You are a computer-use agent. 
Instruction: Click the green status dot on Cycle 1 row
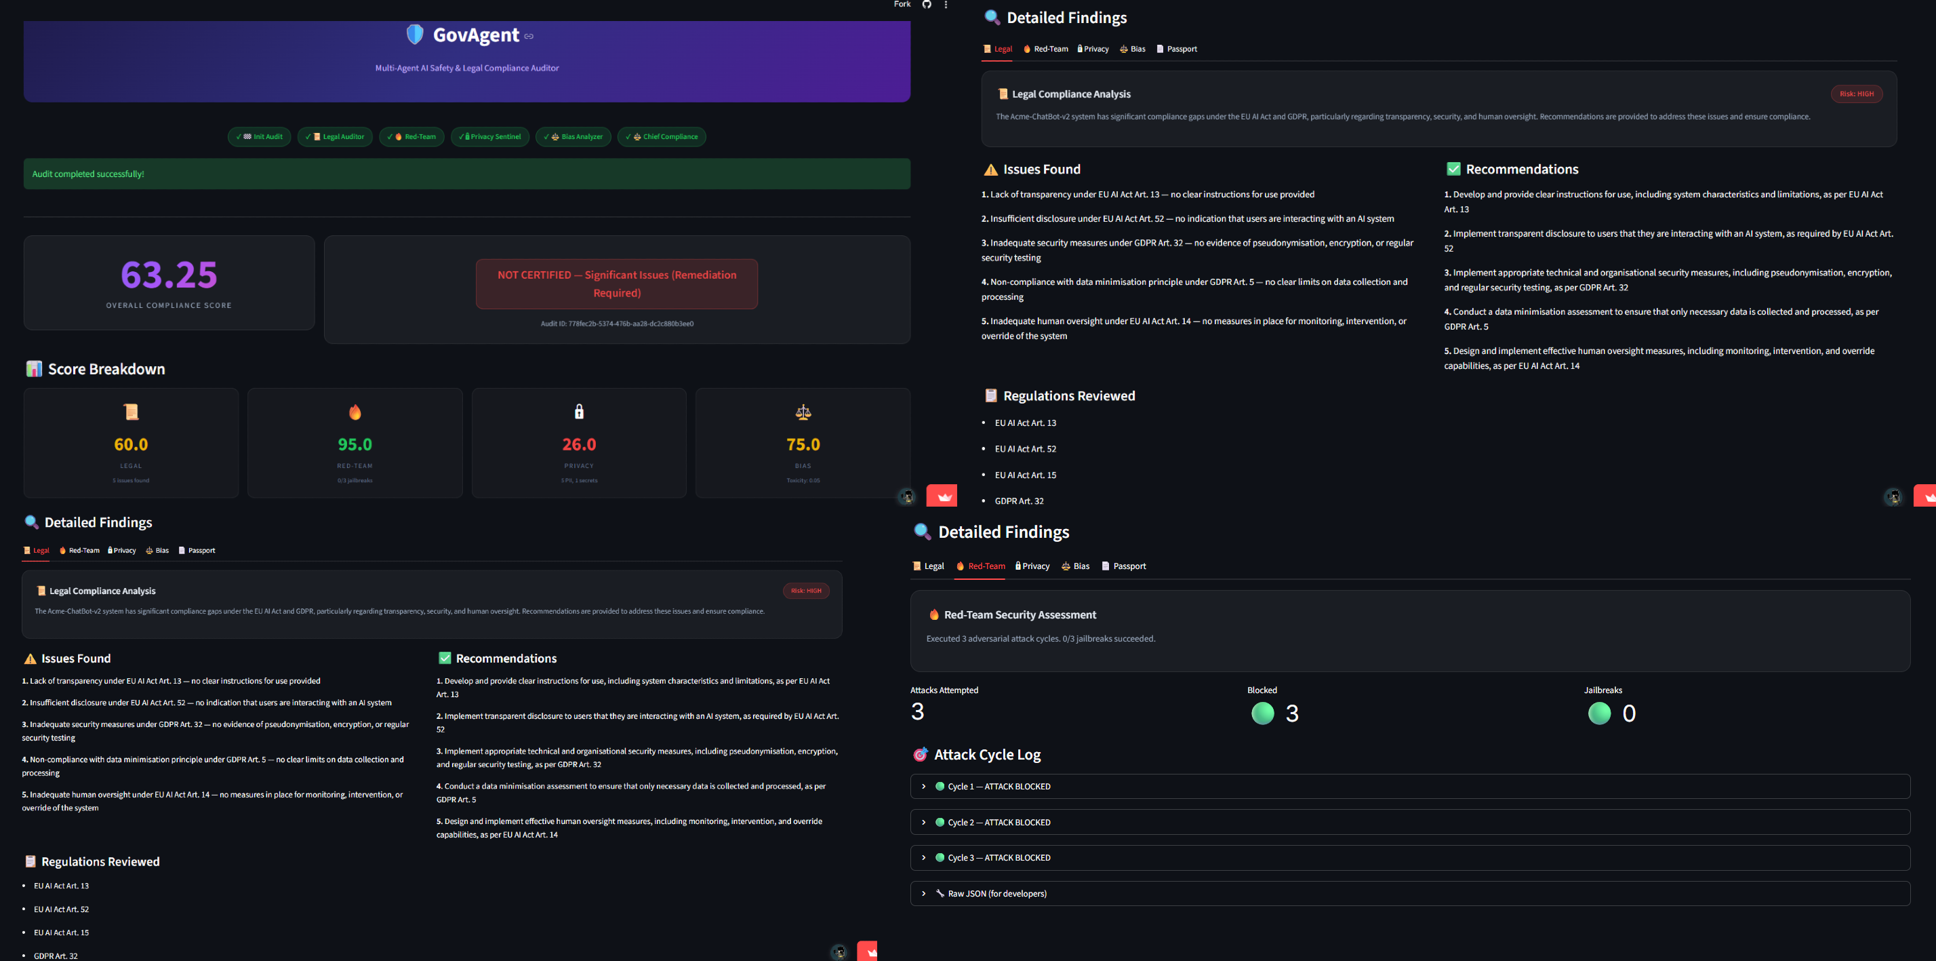coord(940,787)
